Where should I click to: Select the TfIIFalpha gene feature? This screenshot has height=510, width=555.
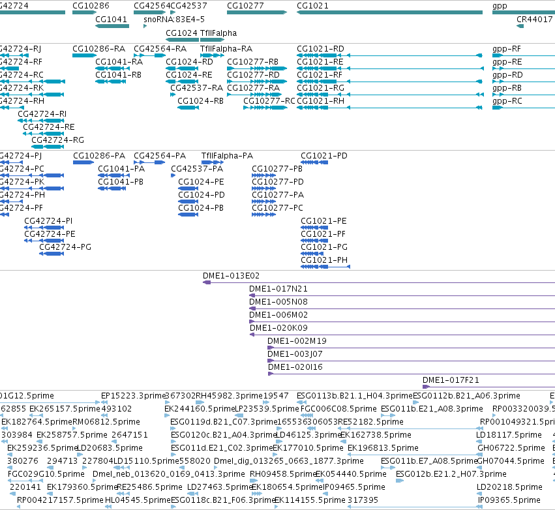tap(213, 40)
